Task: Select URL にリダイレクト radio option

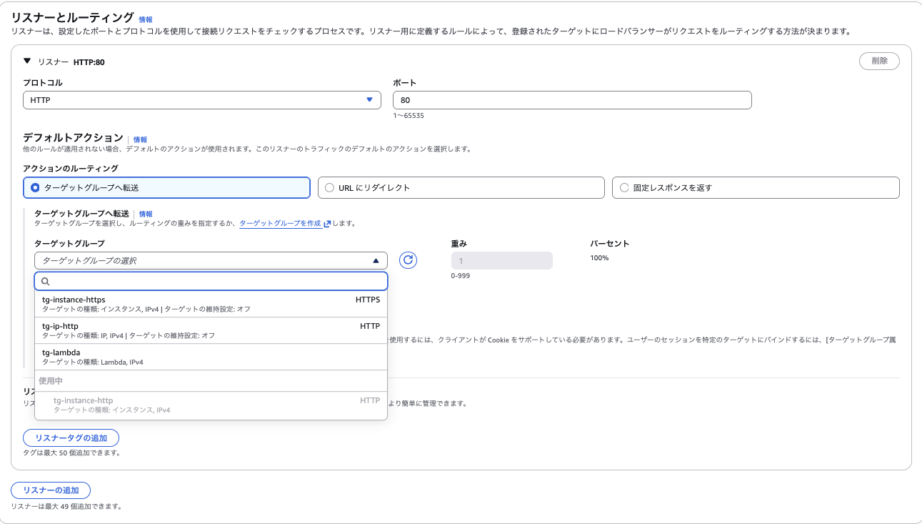Action: pyautogui.click(x=329, y=188)
